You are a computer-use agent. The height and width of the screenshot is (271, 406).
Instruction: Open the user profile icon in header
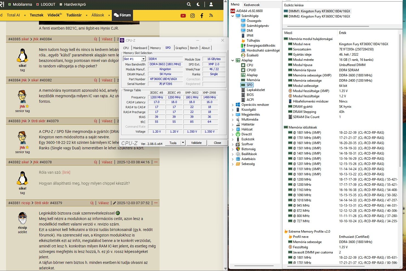coord(211,4)
